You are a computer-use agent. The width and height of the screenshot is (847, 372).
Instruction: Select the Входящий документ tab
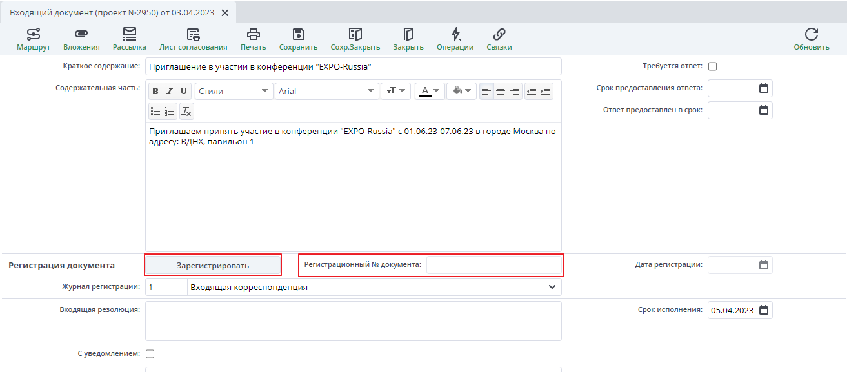pos(114,13)
